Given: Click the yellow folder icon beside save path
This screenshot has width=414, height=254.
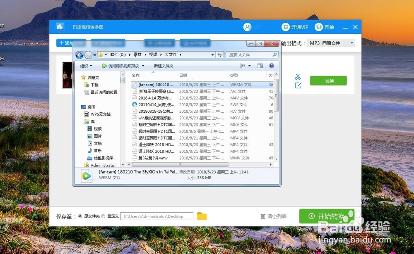Looking at the screenshot, I should click(202, 216).
